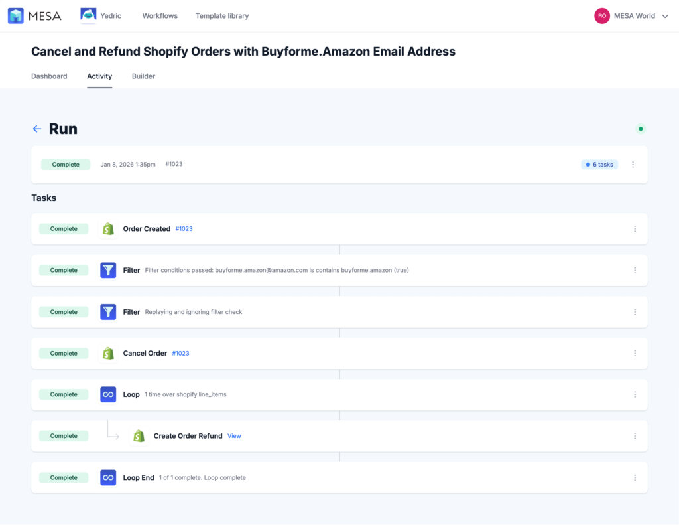Open order #1023 link on Order Created
679x525 pixels.
pos(184,228)
